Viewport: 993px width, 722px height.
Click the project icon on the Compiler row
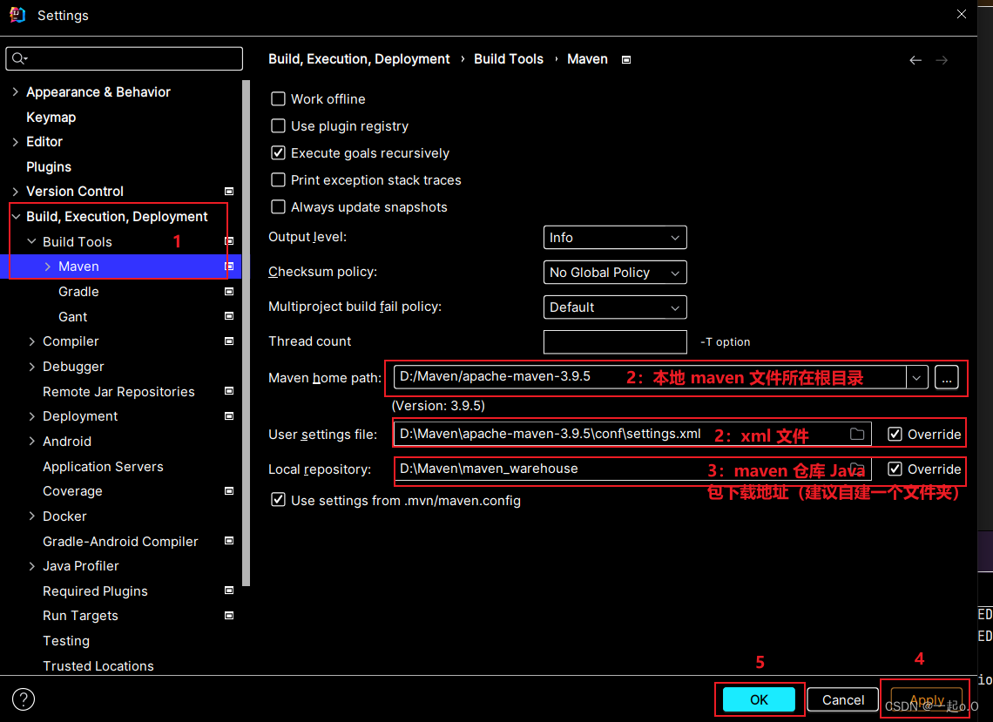point(229,341)
